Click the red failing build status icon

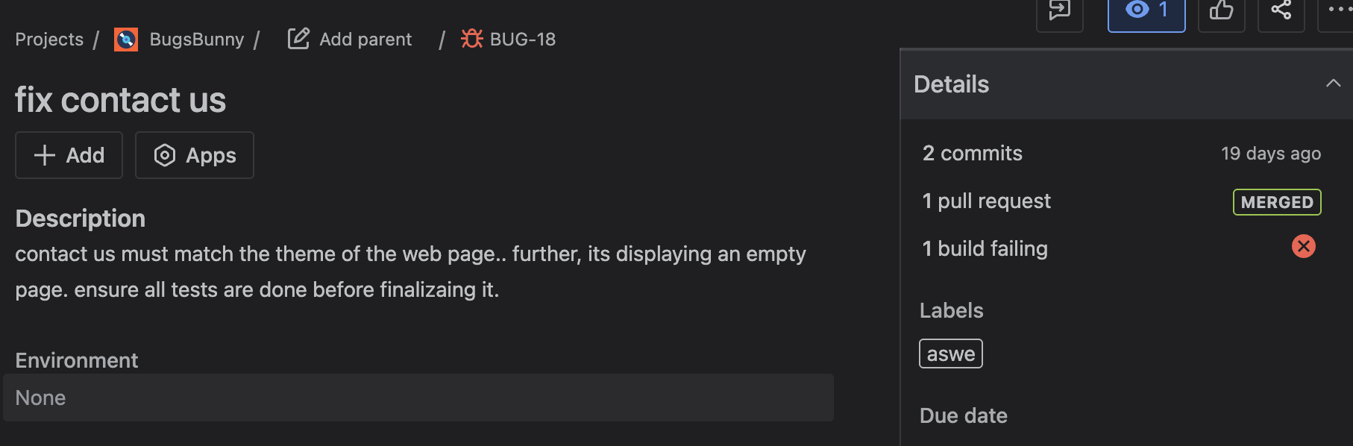click(1303, 247)
